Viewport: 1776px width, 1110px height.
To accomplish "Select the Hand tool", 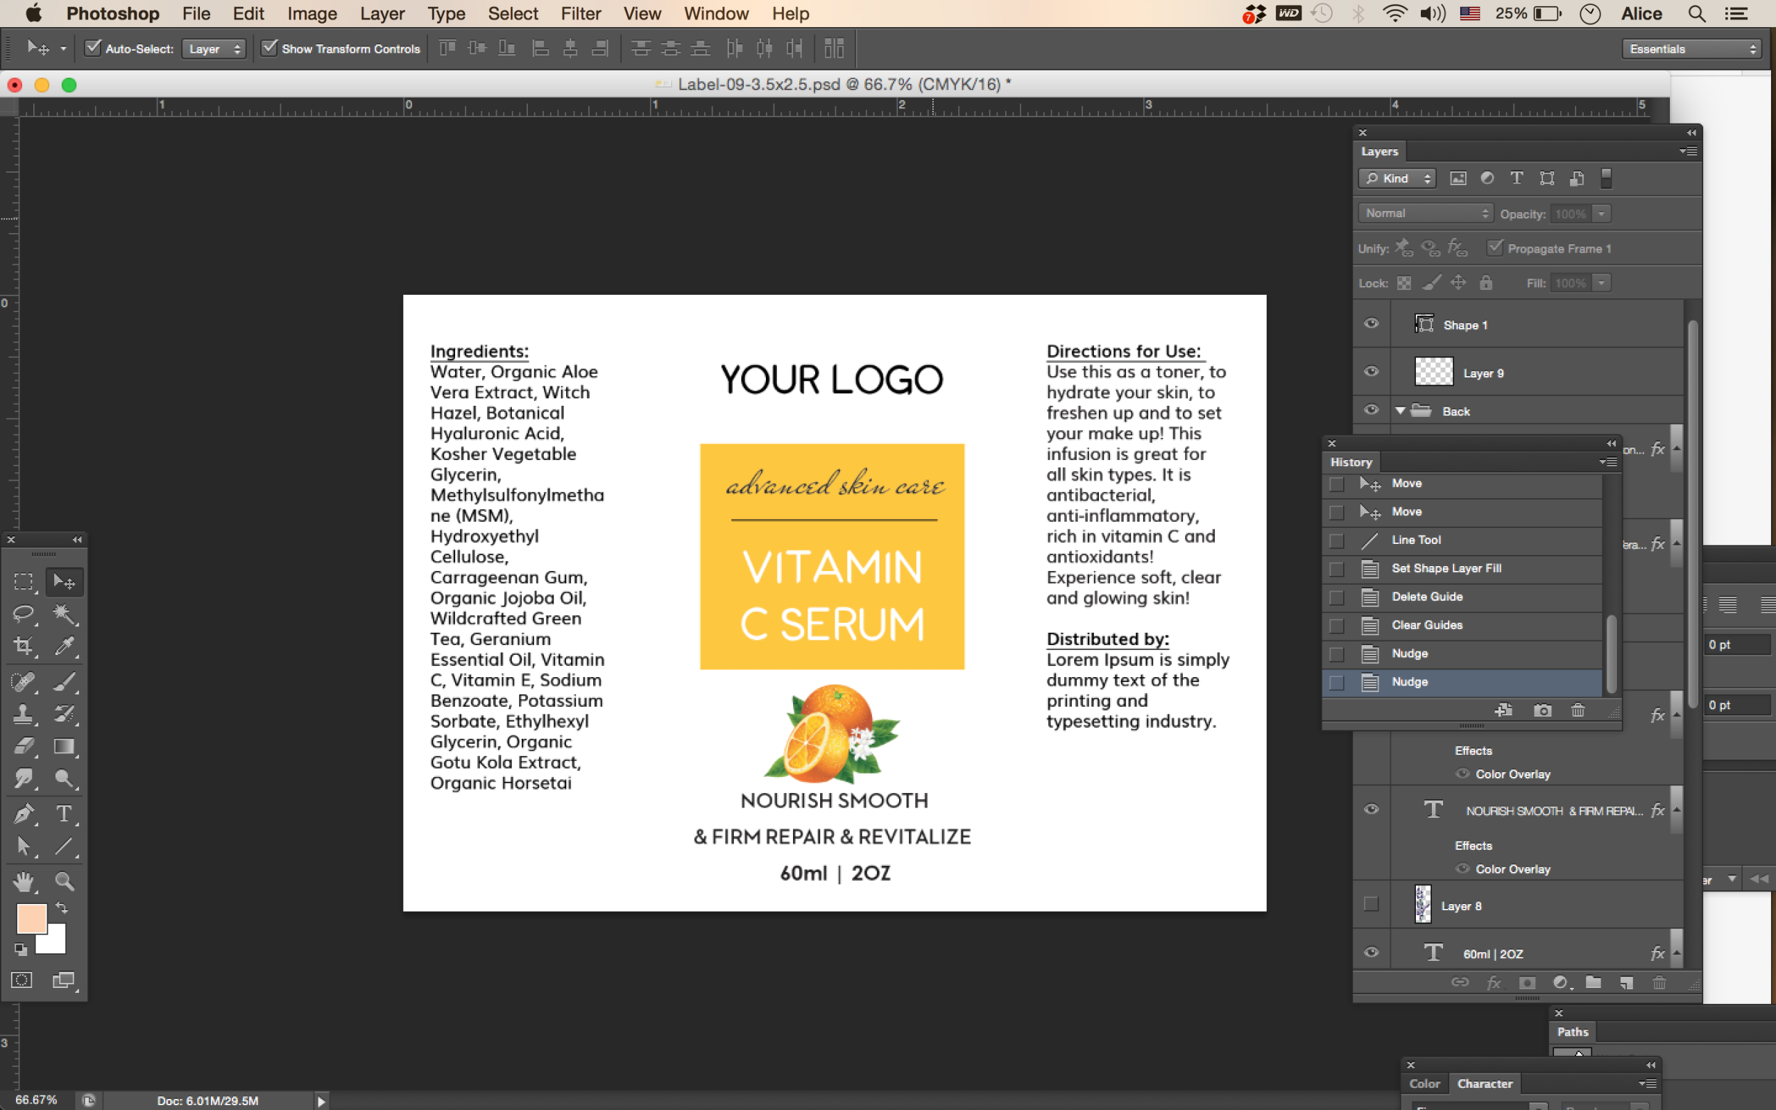I will 24,881.
